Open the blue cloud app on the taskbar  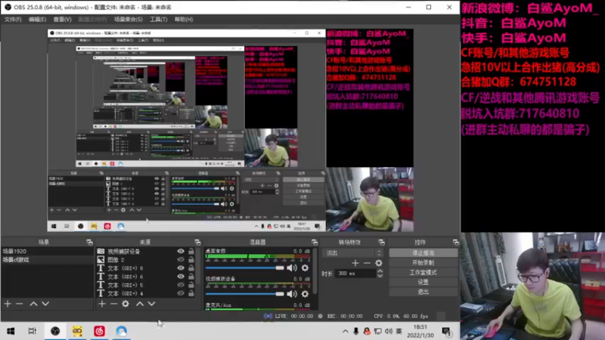tap(122, 331)
